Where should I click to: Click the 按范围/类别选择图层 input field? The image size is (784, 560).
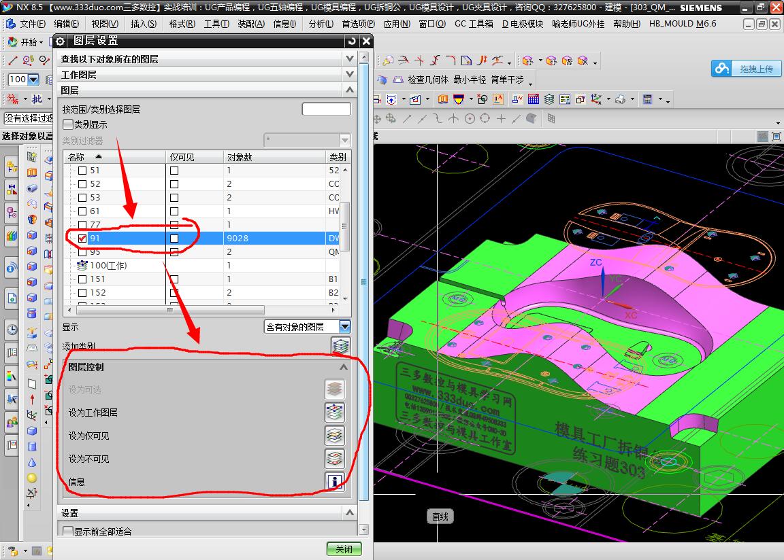pyautogui.click(x=327, y=109)
